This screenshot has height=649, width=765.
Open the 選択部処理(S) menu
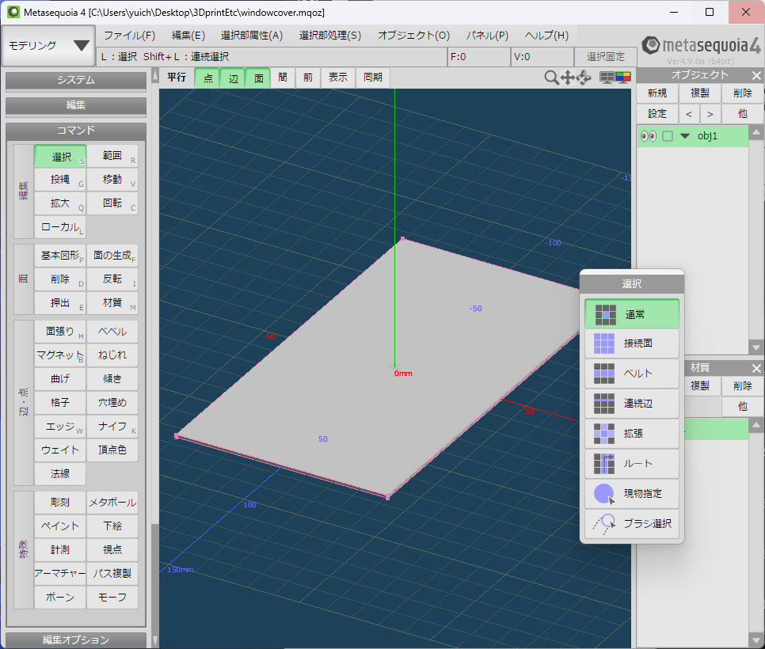(x=329, y=36)
